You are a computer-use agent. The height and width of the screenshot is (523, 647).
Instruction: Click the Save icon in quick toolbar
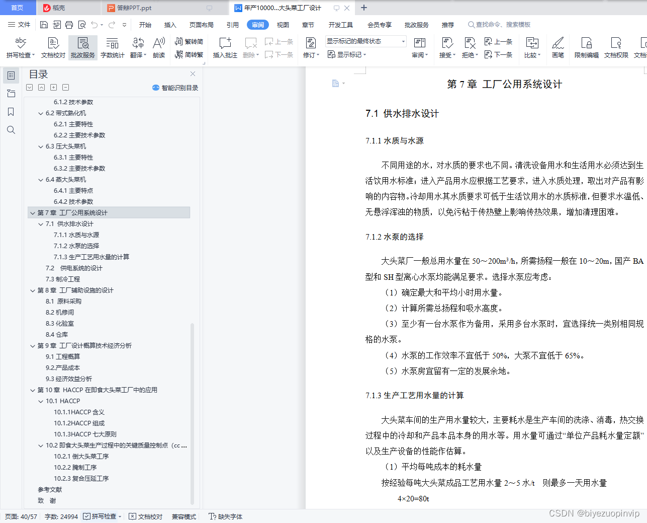(44, 25)
